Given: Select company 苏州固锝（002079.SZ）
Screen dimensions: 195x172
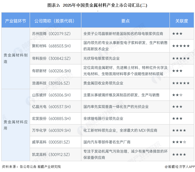Looking at the screenshot, I should coord(51,34).
